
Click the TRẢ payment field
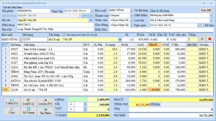[171, 109]
